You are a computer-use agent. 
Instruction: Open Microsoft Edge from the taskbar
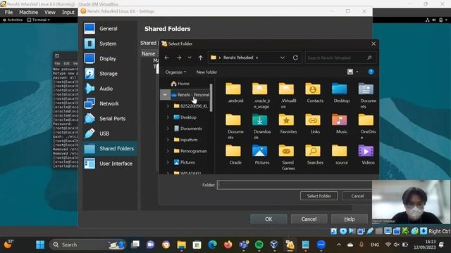[213, 245]
